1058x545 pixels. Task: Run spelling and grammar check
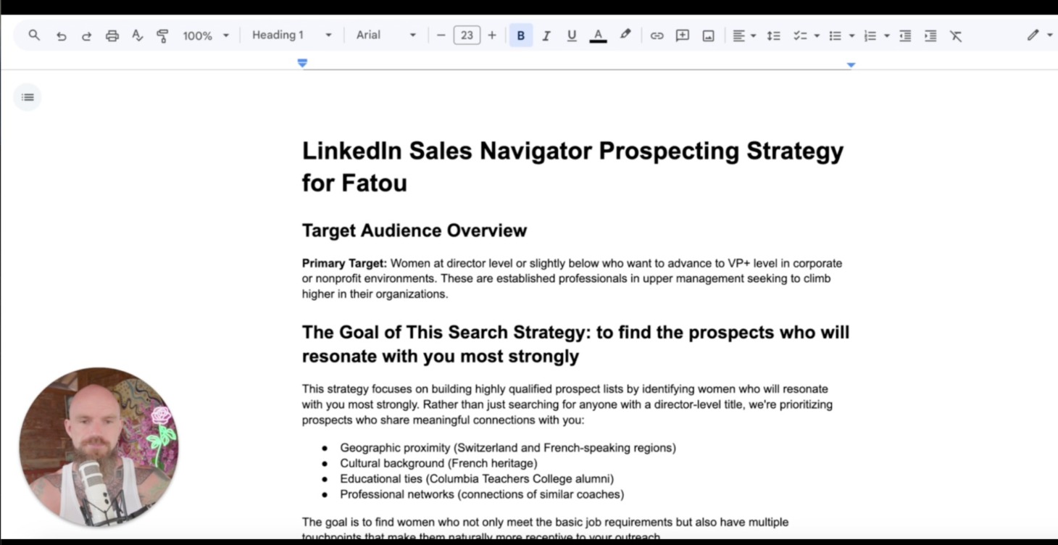[137, 36]
